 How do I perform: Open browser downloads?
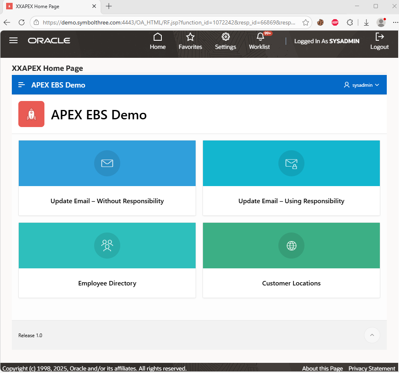coord(366,22)
